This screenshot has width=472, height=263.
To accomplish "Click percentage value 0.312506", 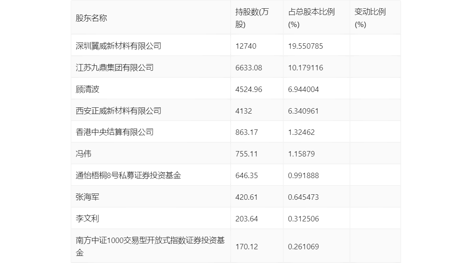I will point(303,219).
